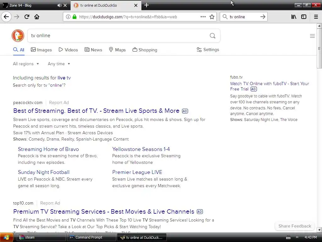Click the Share Feedback button
The image size is (322, 242).
pos(295,226)
